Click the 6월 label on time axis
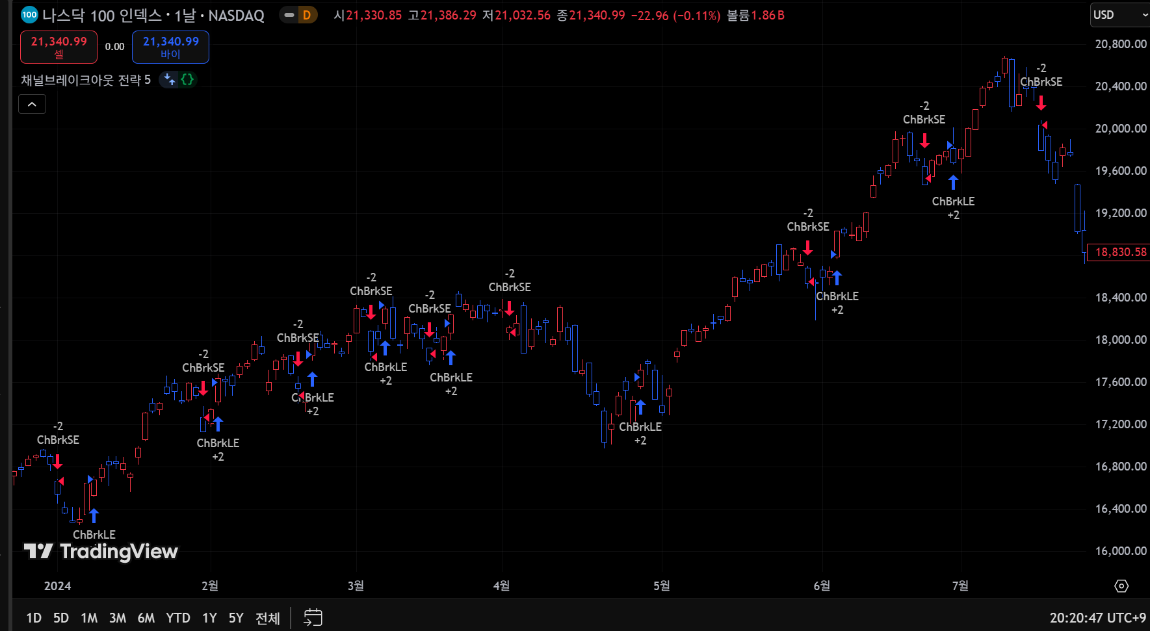The image size is (1150, 631). pos(822,586)
